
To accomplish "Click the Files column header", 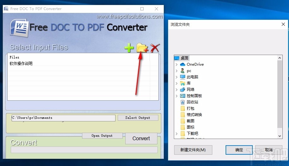I will coord(79,57).
